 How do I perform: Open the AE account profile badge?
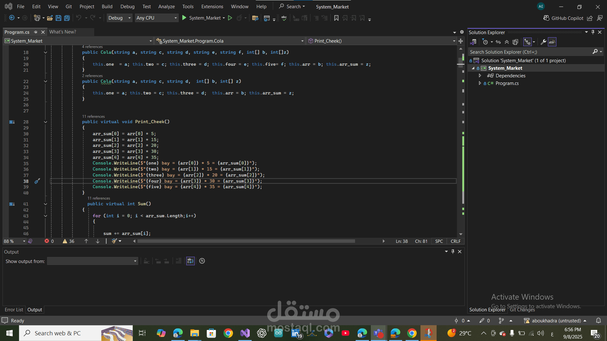pyautogui.click(x=541, y=6)
